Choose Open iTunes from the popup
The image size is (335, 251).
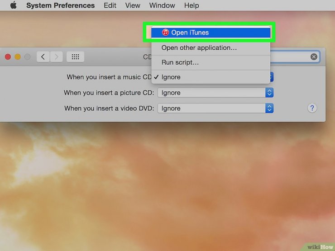pyautogui.click(x=211, y=33)
